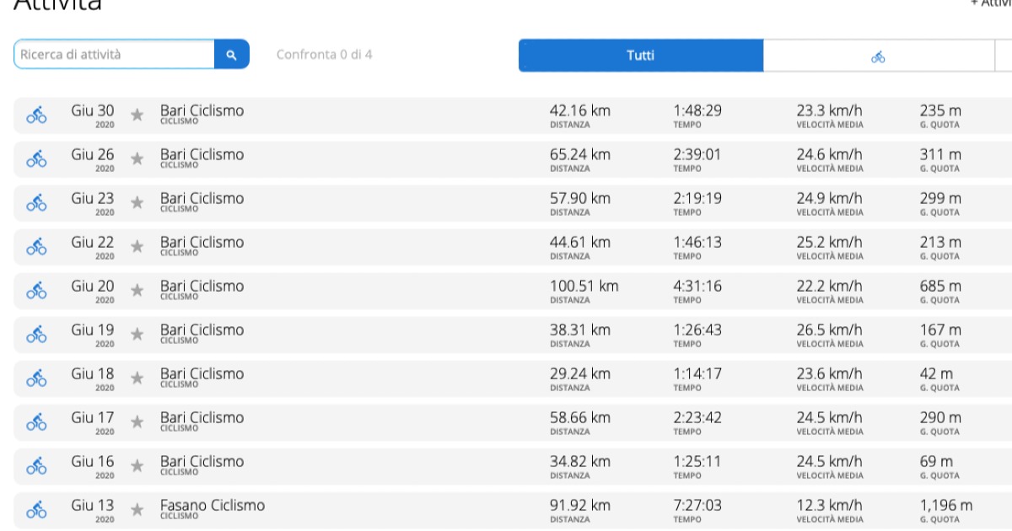Open the Giu 22 Bari Ciclismo activity
Viewport: 1012px width, 531px height.
(202, 242)
